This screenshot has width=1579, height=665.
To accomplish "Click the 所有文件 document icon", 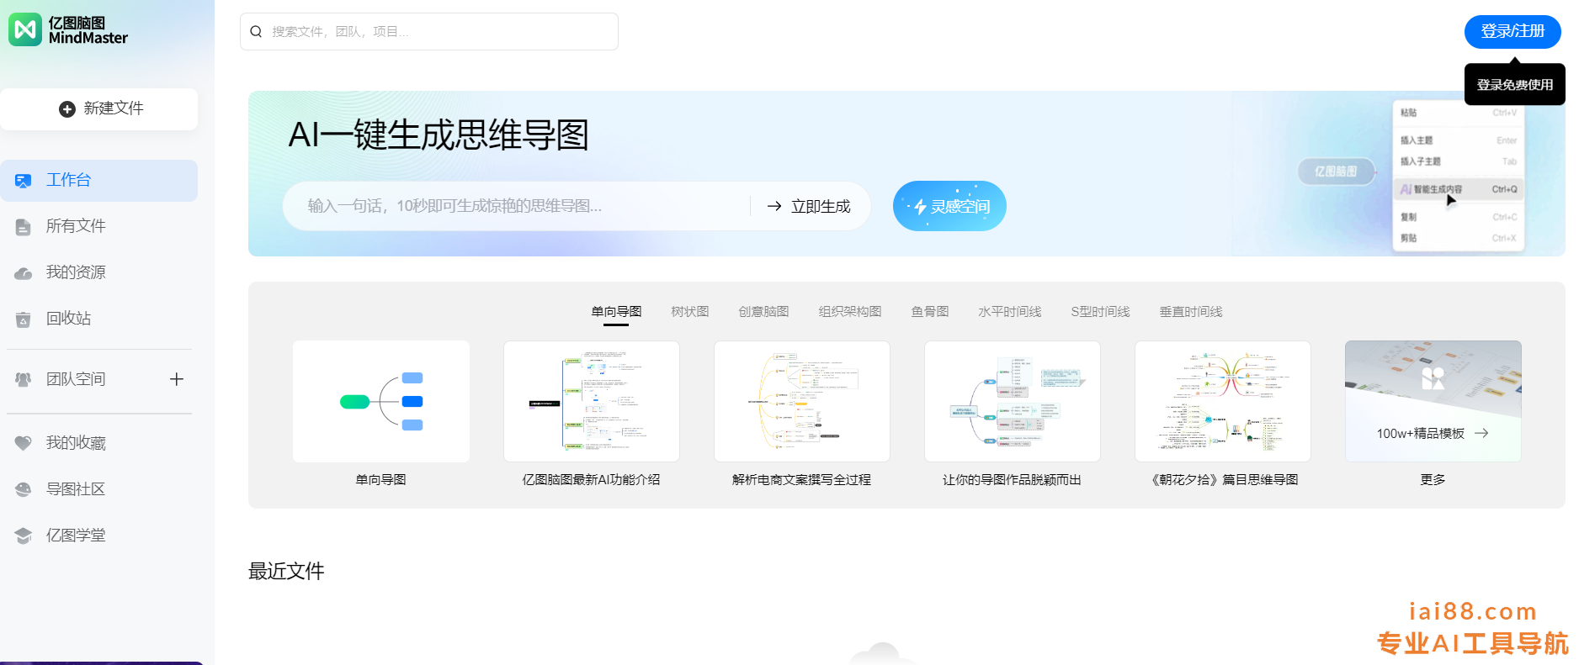I will [24, 227].
